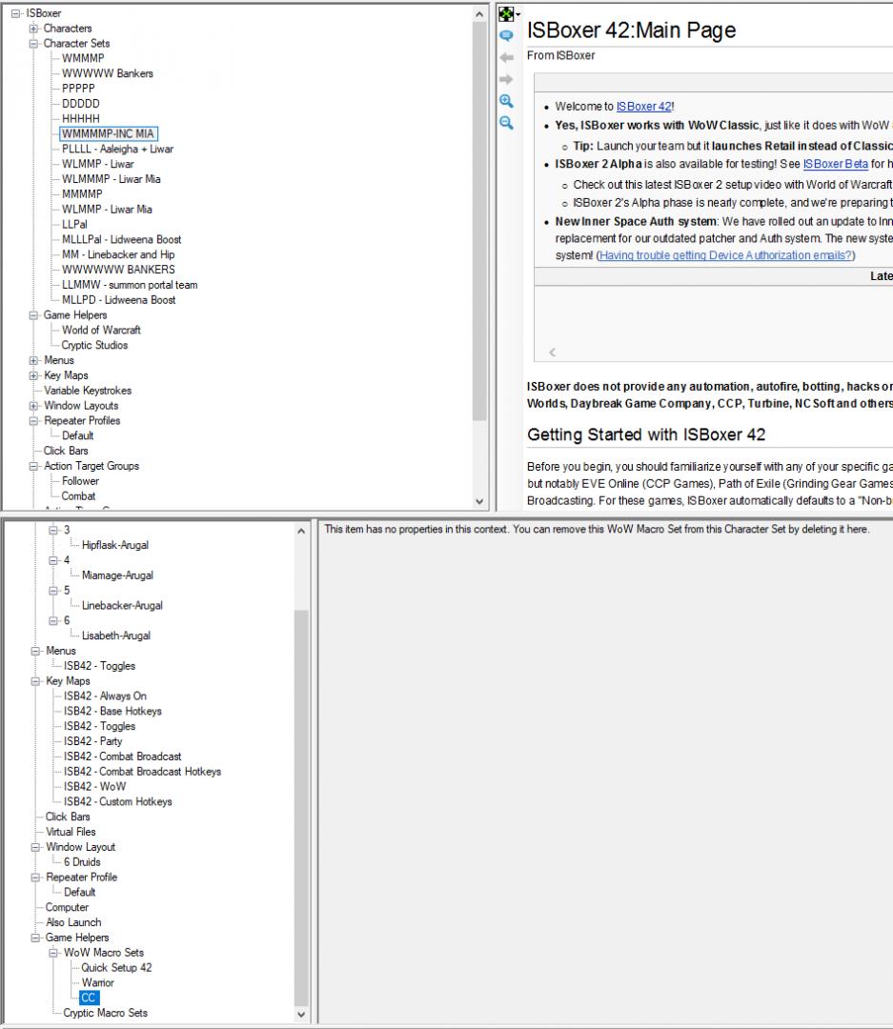Screen dimensions: 893x1029
Task: Open the ISBoxer Beta link
Action: point(835,164)
